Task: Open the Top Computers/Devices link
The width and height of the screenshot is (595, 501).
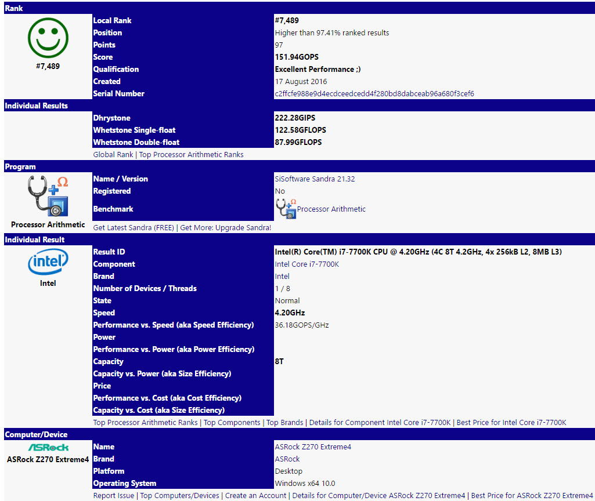Action: [x=179, y=496]
